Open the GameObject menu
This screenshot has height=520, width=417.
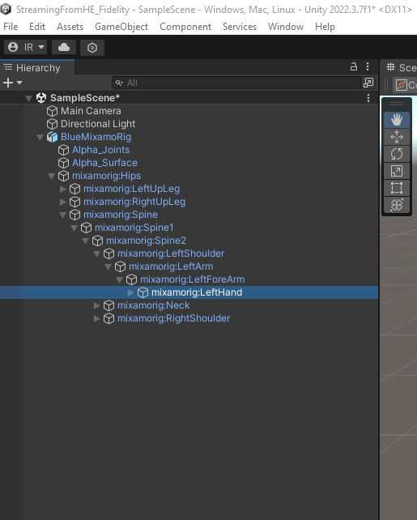coord(121,27)
